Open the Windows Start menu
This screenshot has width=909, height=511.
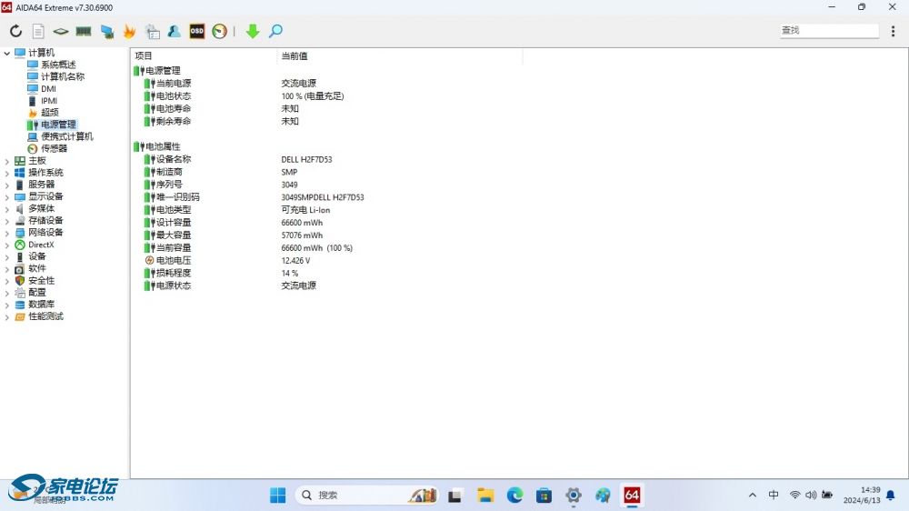pyautogui.click(x=277, y=495)
